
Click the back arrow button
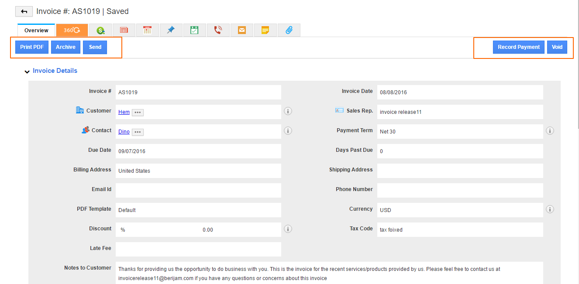[x=24, y=11]
